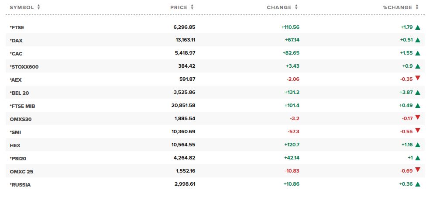The height and width of the screenshot is (211, 433).
Task: Sort by the %CHANGE column sort arrows
Action: coord(417,7)
